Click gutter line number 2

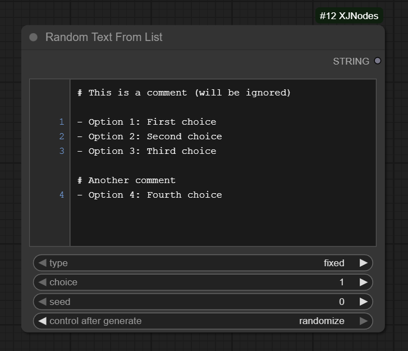point(62,136)
